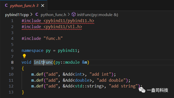Click the void keyword on line 8

pyautogui.click(x=26, y=62)
